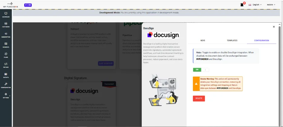Image resolution: width=283 pixels, height=127 pixels.
Task: Select the Configuration tab
Action: 262,41
